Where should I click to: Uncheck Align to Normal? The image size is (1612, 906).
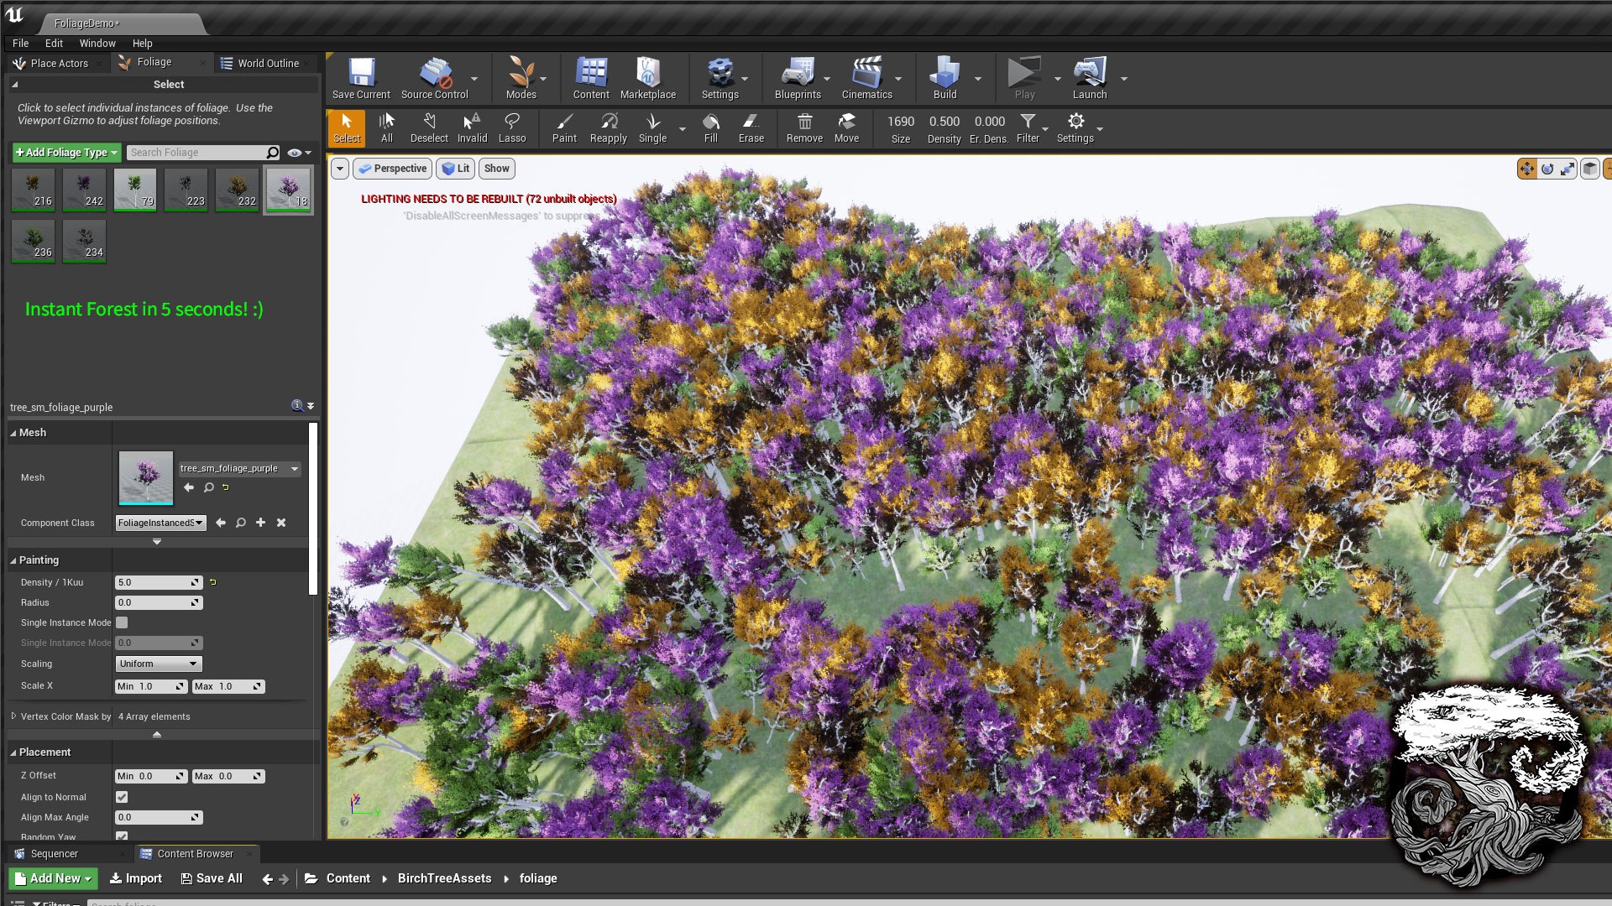122,797
